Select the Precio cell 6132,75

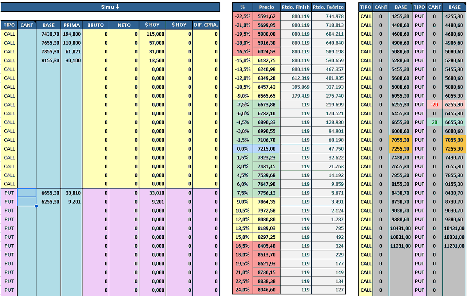pos(267,60)
